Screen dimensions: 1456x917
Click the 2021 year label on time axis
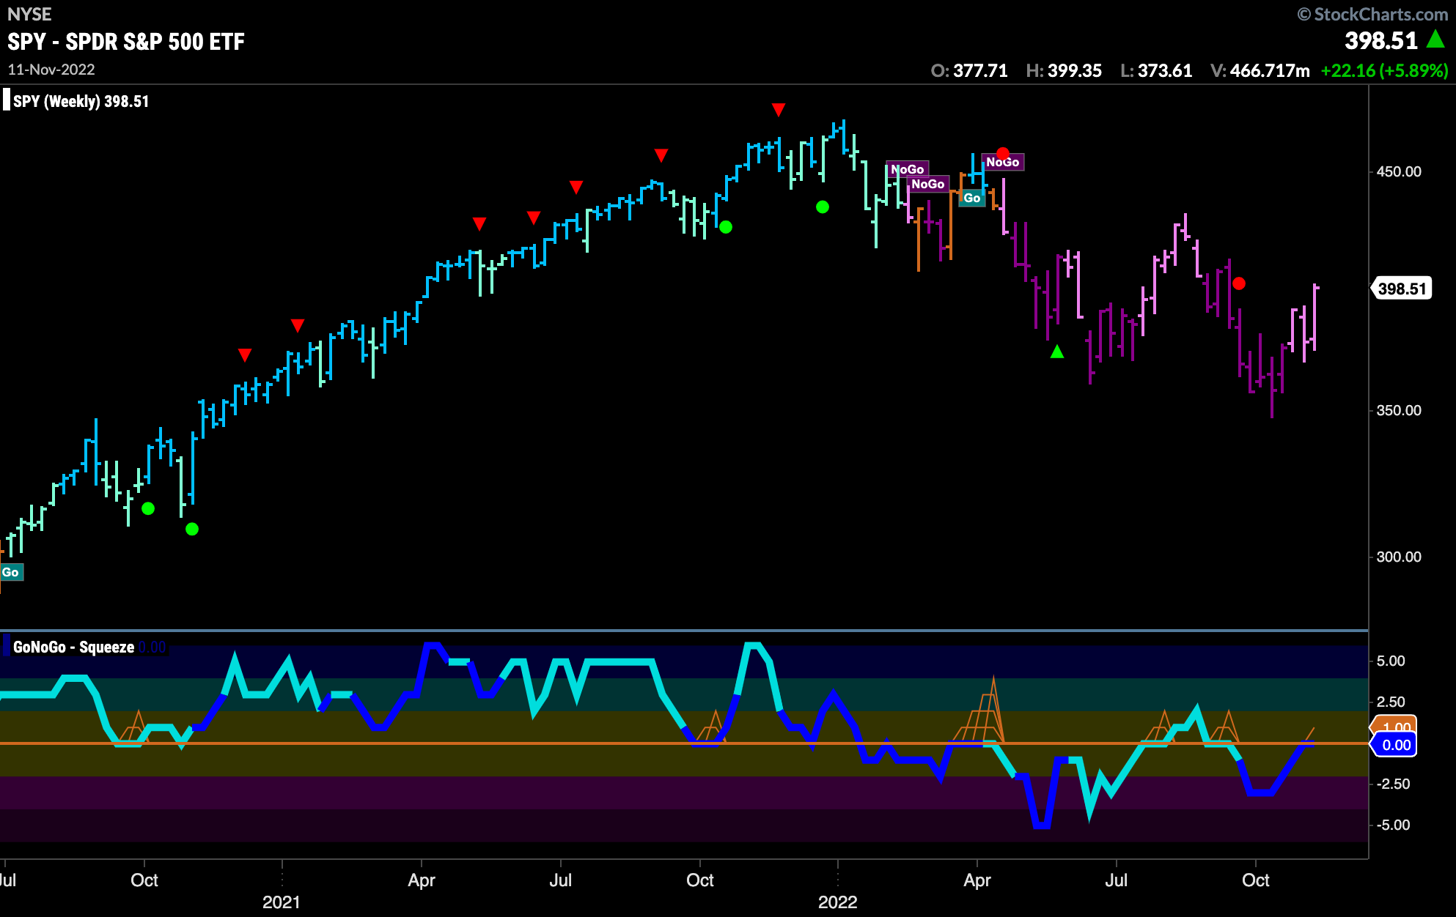pos(282,902)
